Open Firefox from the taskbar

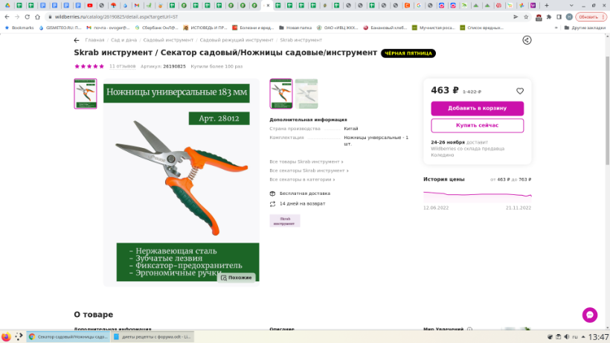point(7,336)
